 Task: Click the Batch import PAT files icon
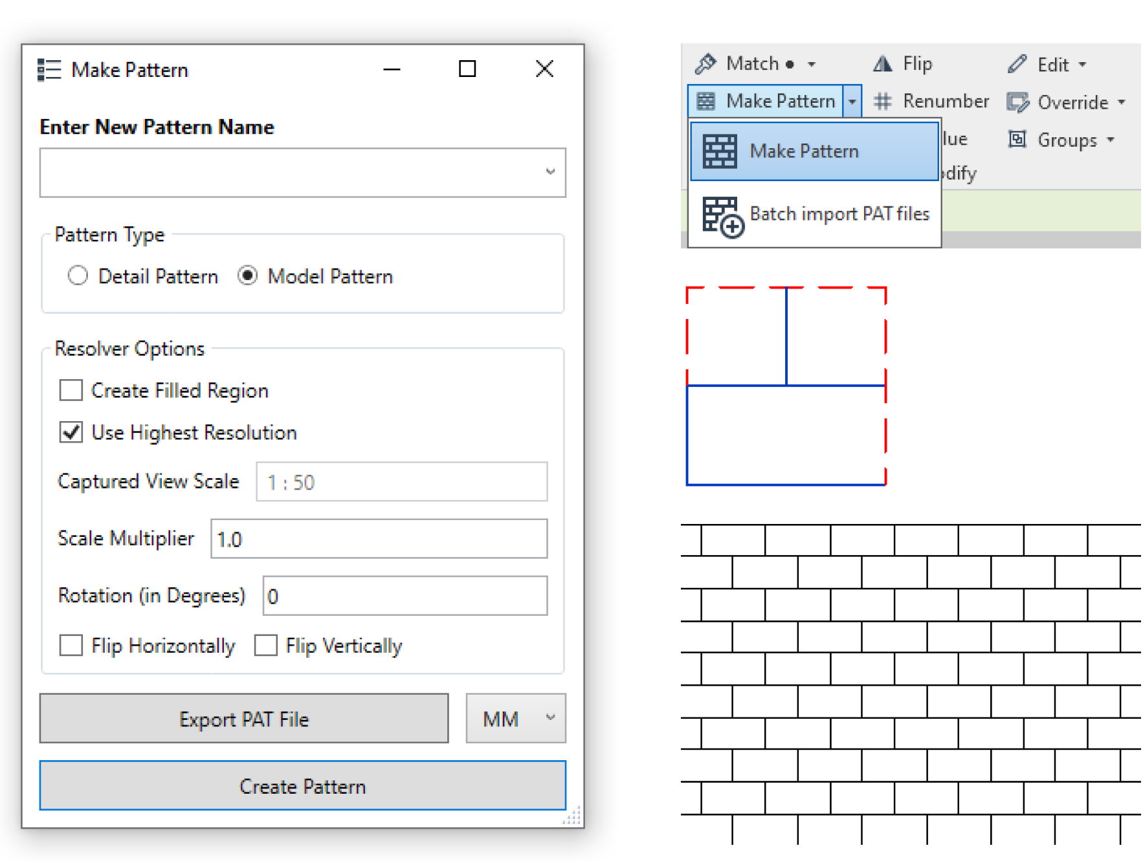pyautogui.click(x=720, y=214)
